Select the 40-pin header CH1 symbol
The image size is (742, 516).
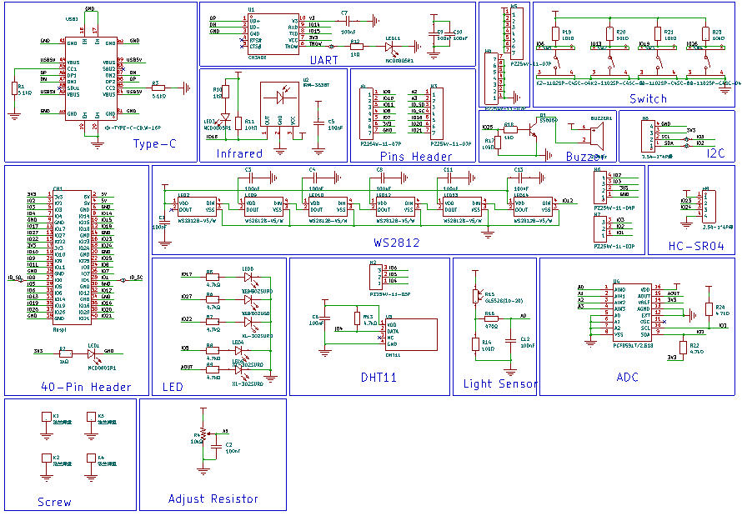tap(72, 257)
